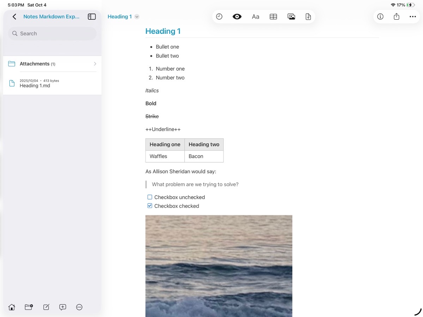Screen dimensions: 423x317
Task: Open the new folder icon
Action: (x=29, y=307)
